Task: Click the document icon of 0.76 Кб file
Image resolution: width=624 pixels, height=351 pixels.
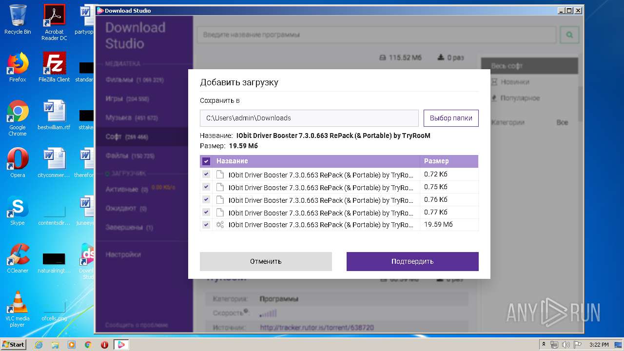Action: click(x=220, y=200)
